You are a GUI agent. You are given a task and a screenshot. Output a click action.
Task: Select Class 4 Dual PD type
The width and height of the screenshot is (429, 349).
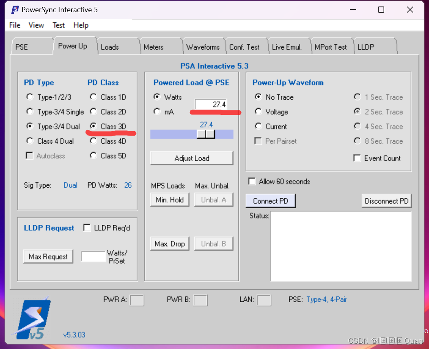point(29,141)
